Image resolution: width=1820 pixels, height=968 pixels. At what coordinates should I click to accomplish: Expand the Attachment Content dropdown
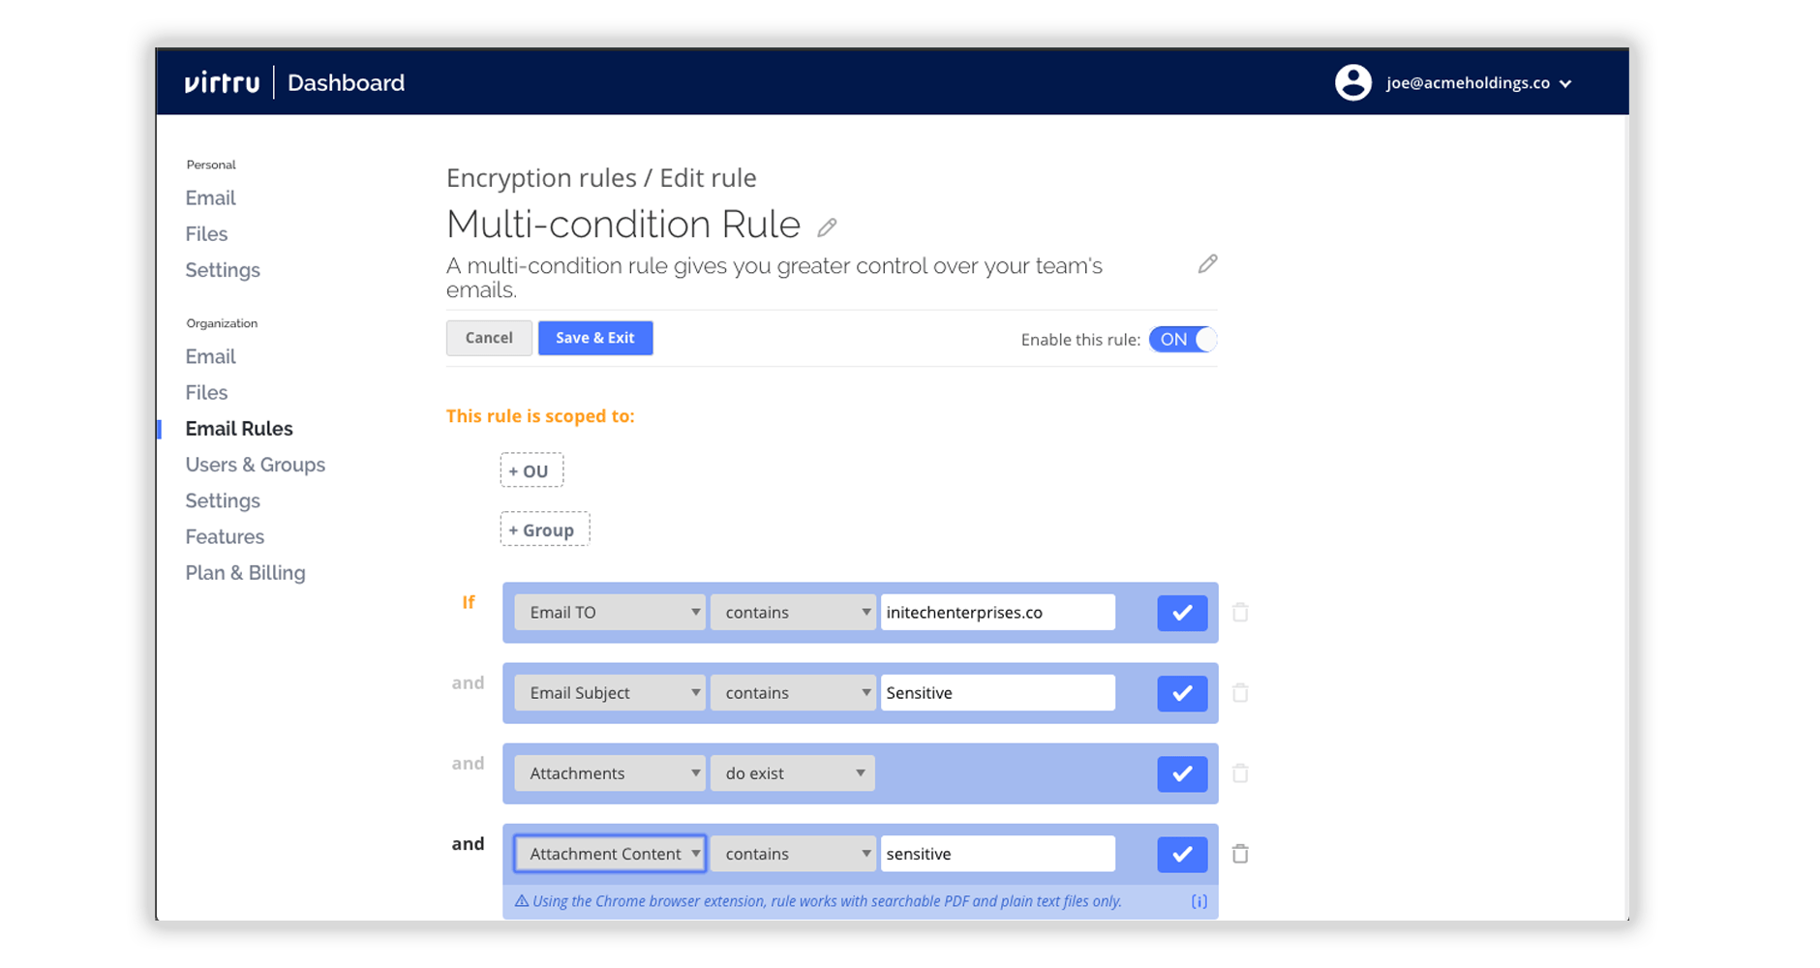610,854
